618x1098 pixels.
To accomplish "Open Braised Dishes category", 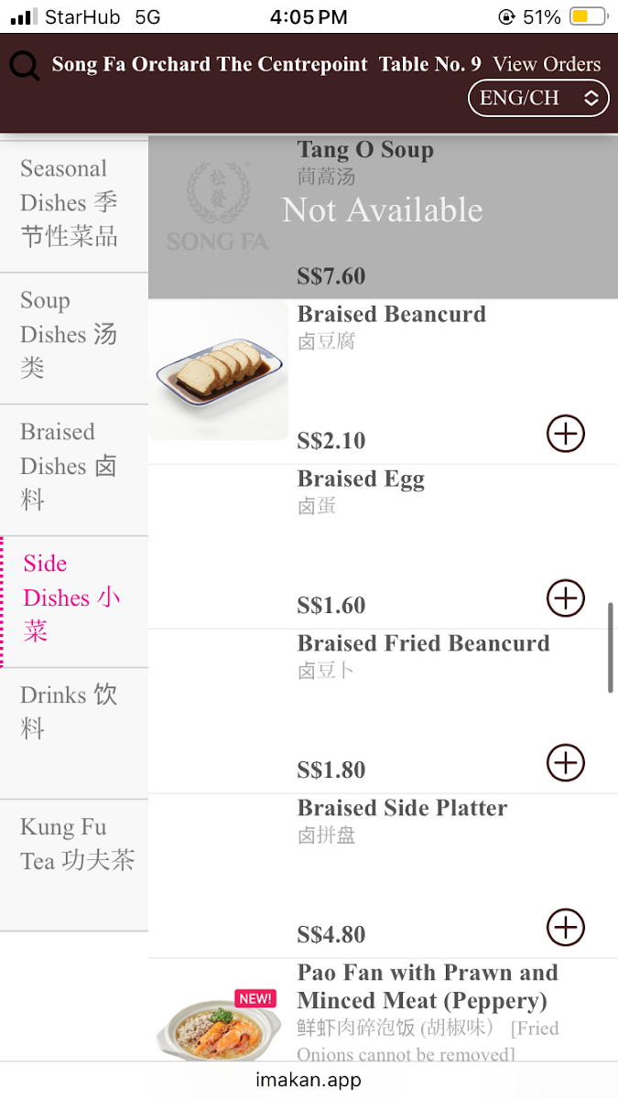I will tap(70, 467).
